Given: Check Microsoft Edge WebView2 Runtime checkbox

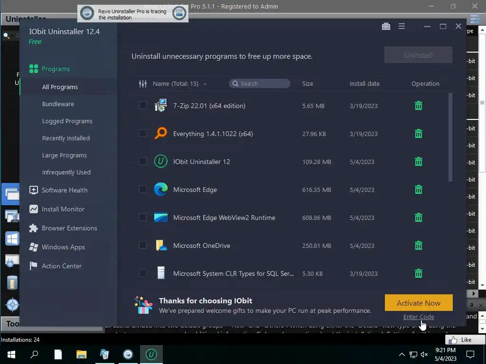Looking at the screenshot, I should point(142,217).
